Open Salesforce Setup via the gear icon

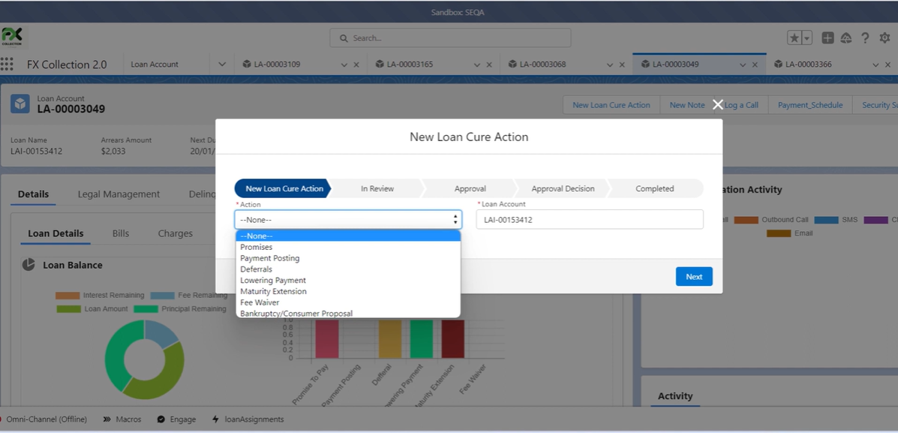click(884, 38)
